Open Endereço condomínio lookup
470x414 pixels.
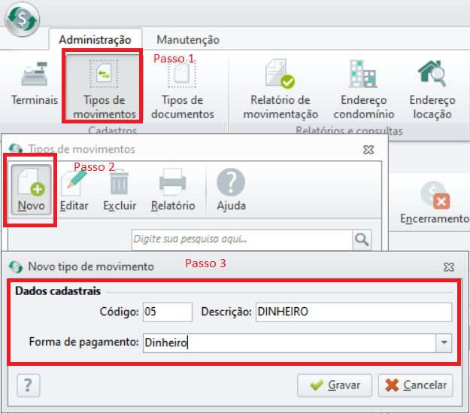point(363,90)
